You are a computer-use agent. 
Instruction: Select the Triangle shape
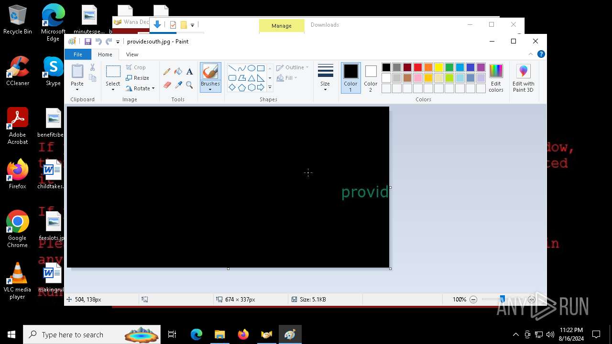click(x=251, y=78)
